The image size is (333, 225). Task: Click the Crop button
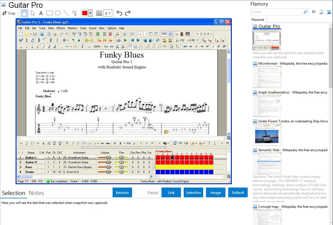click(9, 13)
